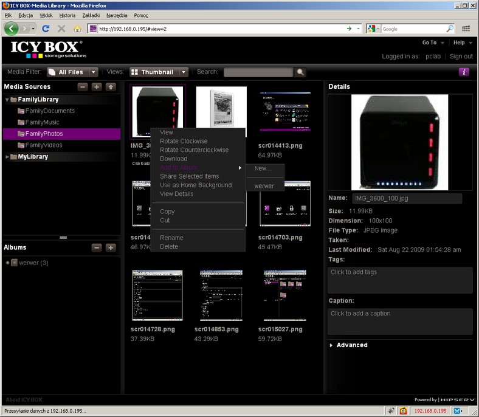Click the add album plus button

[111, 247]
